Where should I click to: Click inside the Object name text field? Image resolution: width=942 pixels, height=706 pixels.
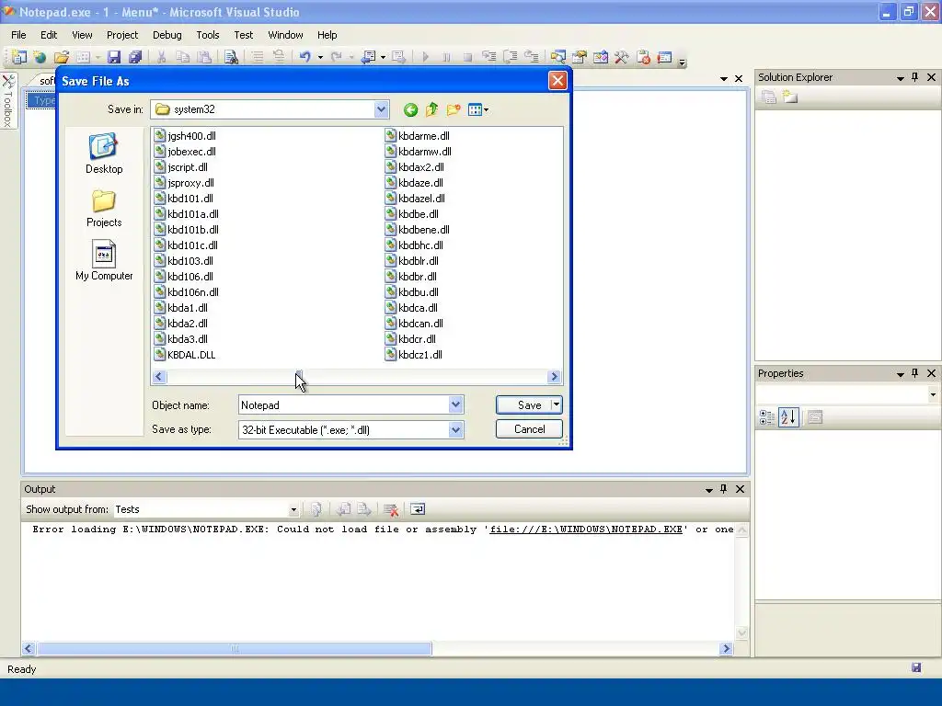pyautogui.click(x=343, y=405)
